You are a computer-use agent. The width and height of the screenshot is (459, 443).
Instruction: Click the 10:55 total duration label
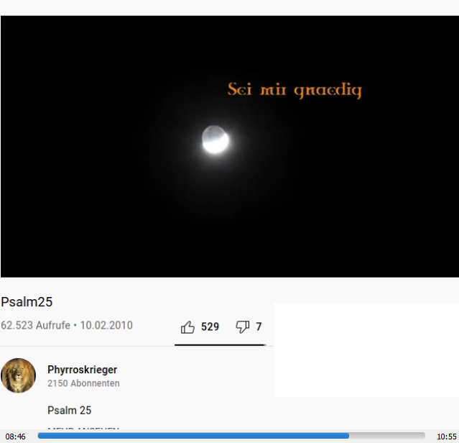click(447, 437)
